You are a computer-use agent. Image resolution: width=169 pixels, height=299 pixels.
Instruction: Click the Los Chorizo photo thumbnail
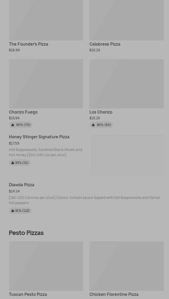[x=126, y=84]
